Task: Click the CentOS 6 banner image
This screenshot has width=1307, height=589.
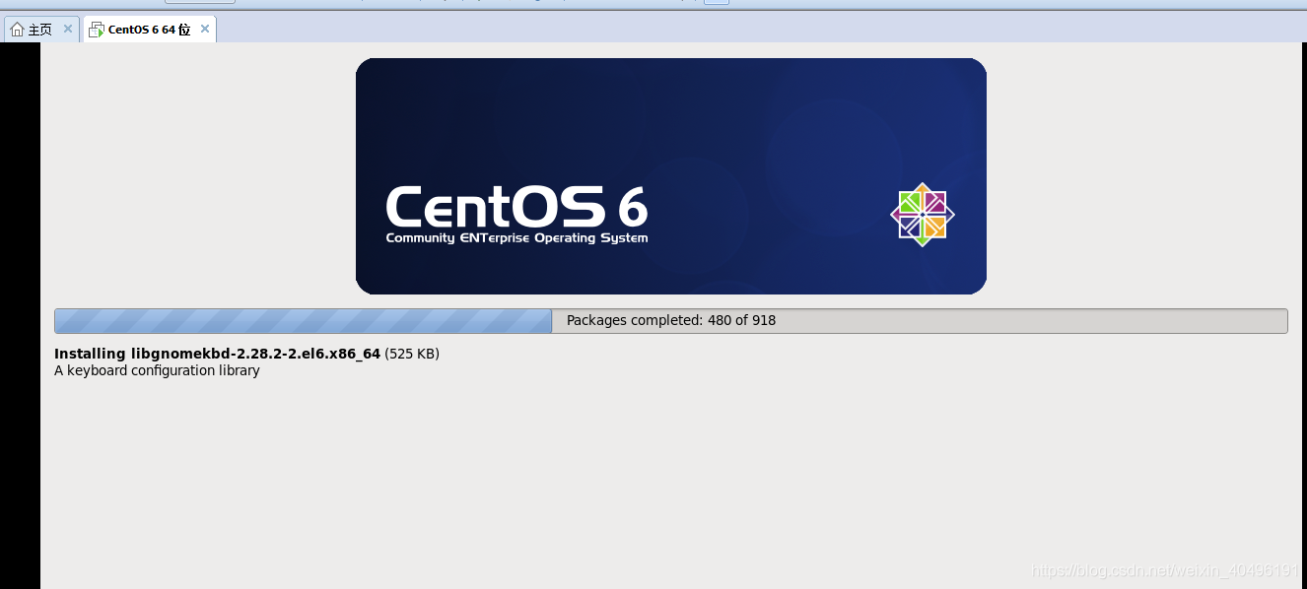Action: 671,176
